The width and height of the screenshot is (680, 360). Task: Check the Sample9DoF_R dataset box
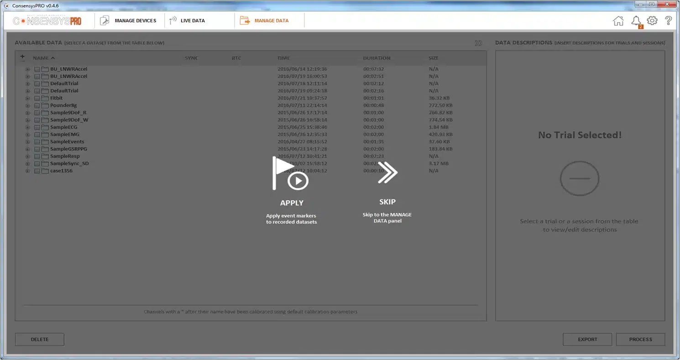(x=37, y=113)
